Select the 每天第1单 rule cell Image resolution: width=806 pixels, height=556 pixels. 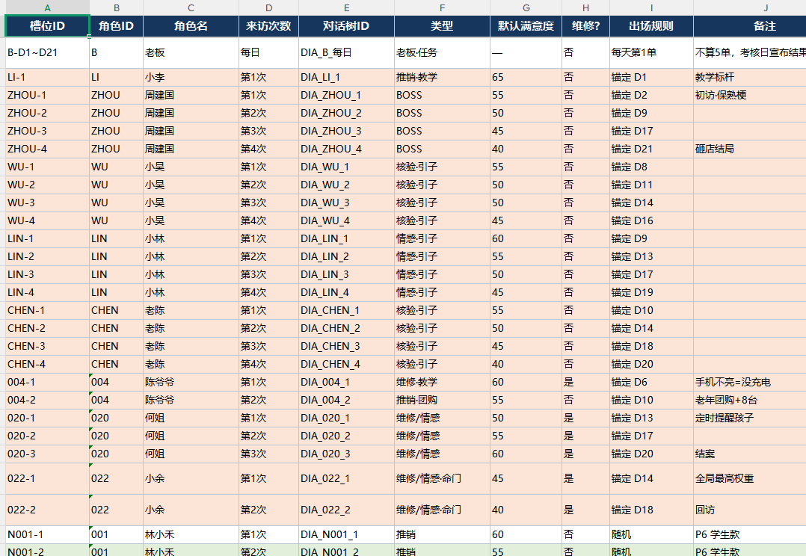(x=651, y=52)
